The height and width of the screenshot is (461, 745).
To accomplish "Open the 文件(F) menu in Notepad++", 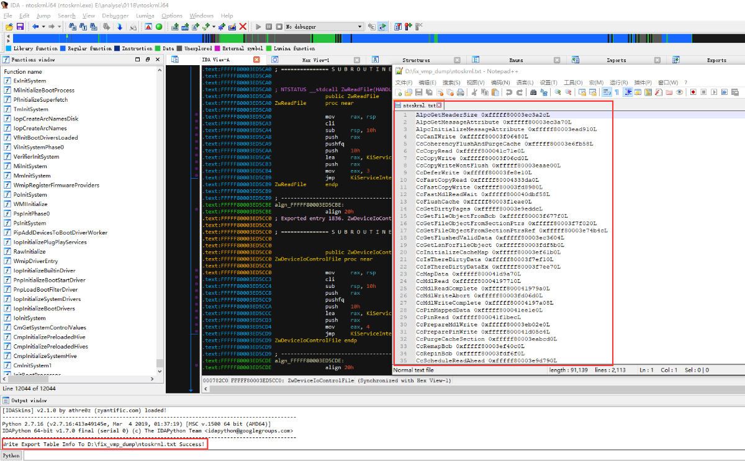I will coord(404,83).
